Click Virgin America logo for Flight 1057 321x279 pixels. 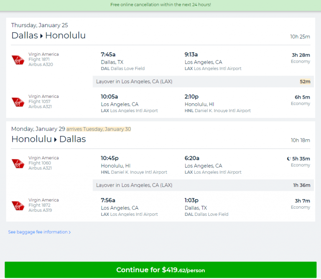(18, 102)
